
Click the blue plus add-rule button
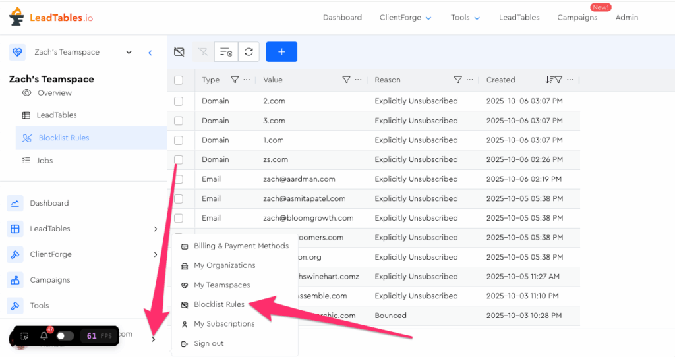tap(281, 51)
